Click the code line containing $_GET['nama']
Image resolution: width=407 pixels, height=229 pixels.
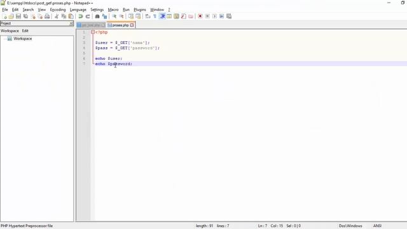122,43
